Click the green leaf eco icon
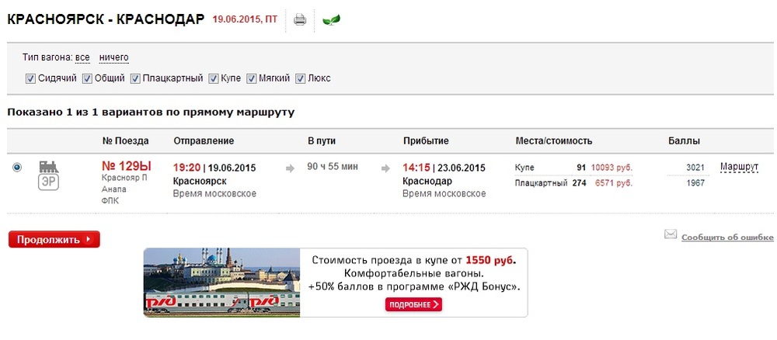This screenshot has width=777, height=340. [331, 20]
